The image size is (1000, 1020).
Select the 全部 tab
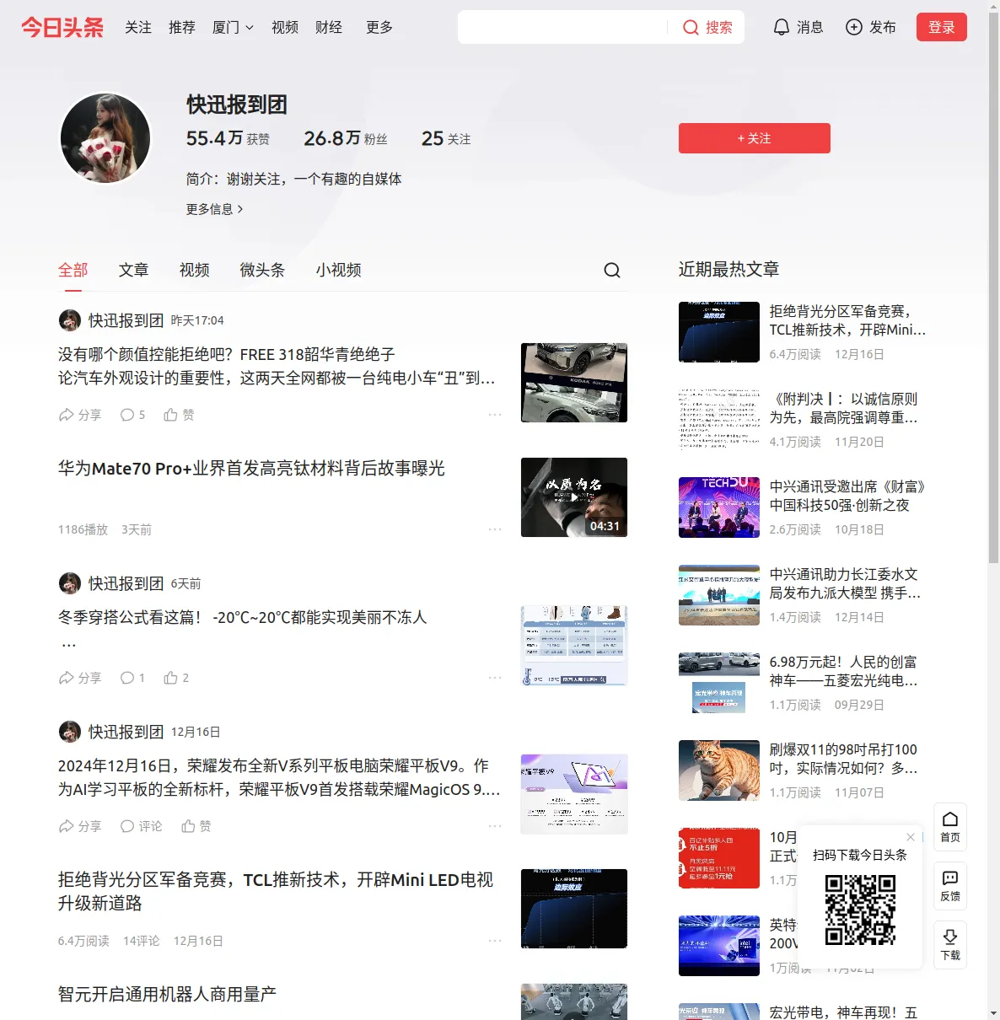point(73,270)
